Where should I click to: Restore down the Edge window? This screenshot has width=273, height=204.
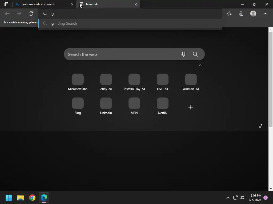tap(255, 4)
